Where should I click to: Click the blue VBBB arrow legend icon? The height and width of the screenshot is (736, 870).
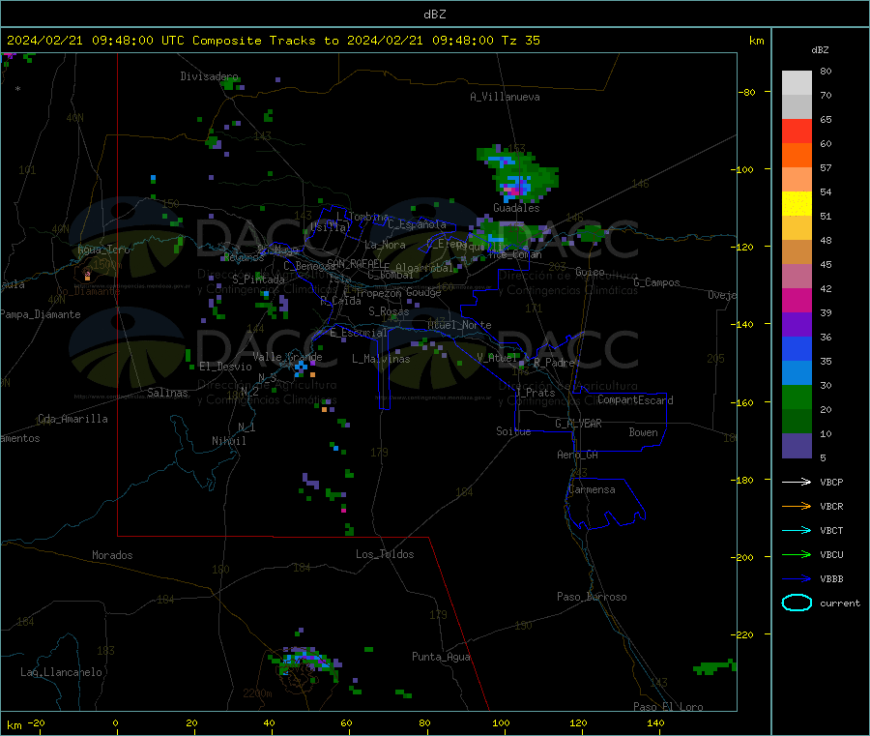797,579
